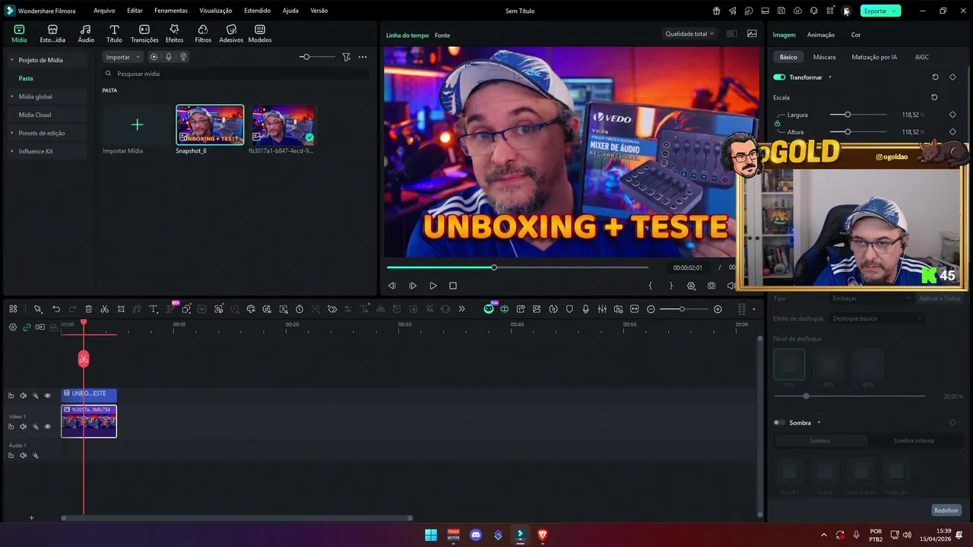Open the Mídia panel tab
This screenshot has height=547, width=973.
coord(19,33)
